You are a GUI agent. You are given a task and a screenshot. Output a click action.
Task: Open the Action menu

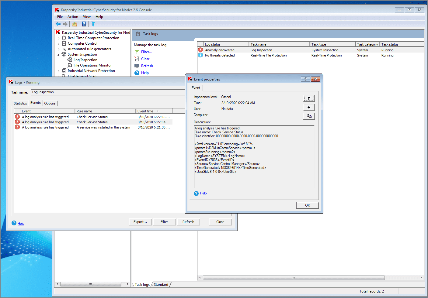click(x=73, y=17)
